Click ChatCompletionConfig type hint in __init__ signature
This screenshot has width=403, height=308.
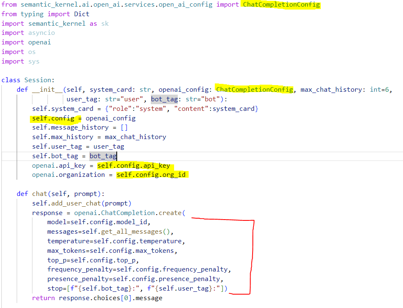coord(254,89)
